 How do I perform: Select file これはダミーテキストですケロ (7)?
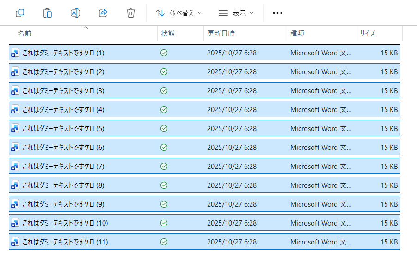[x=63, y=167]
